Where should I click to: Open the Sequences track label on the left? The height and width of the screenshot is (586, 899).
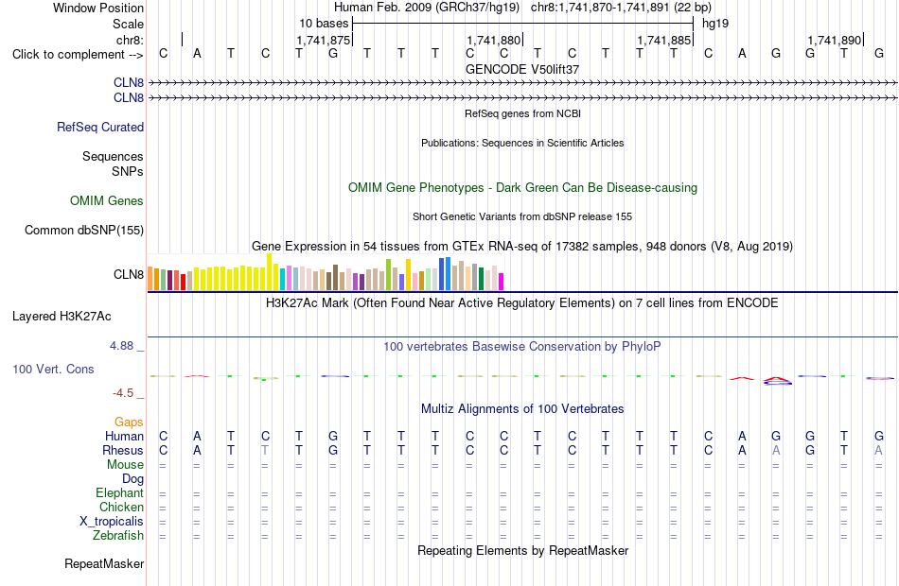[x=113, y=156]
